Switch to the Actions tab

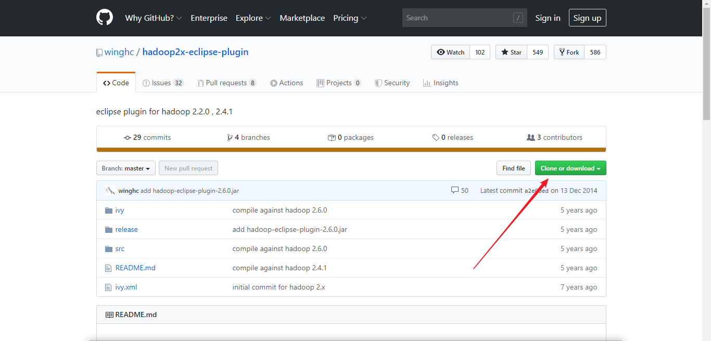tap(287, 83)
